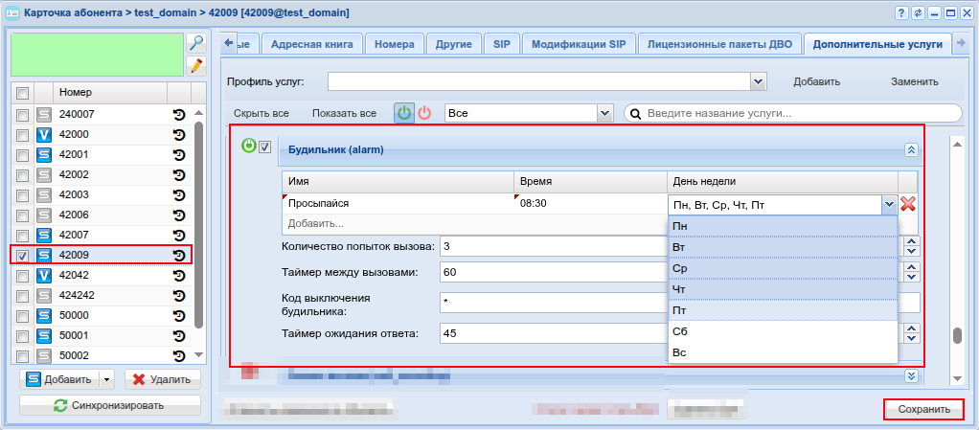Click subscriber card icon in title bar
This screenshot has height=430, width=979.
click(x=12, y=12)
